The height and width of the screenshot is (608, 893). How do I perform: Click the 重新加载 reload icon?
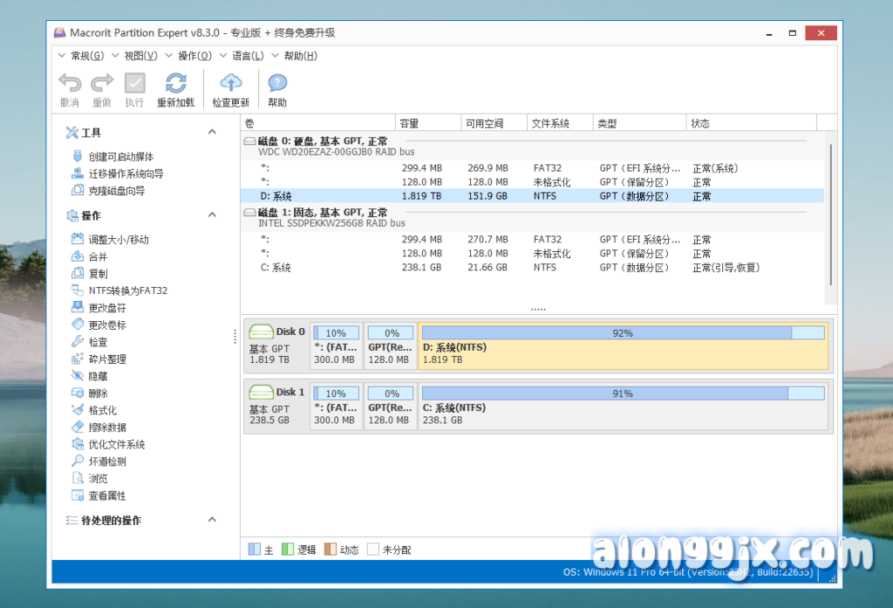(175, 84)
